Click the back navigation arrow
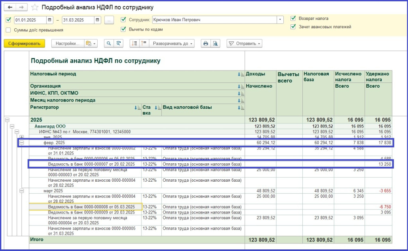408x251 pixels. pyautogui.click(x=10, y=8)
